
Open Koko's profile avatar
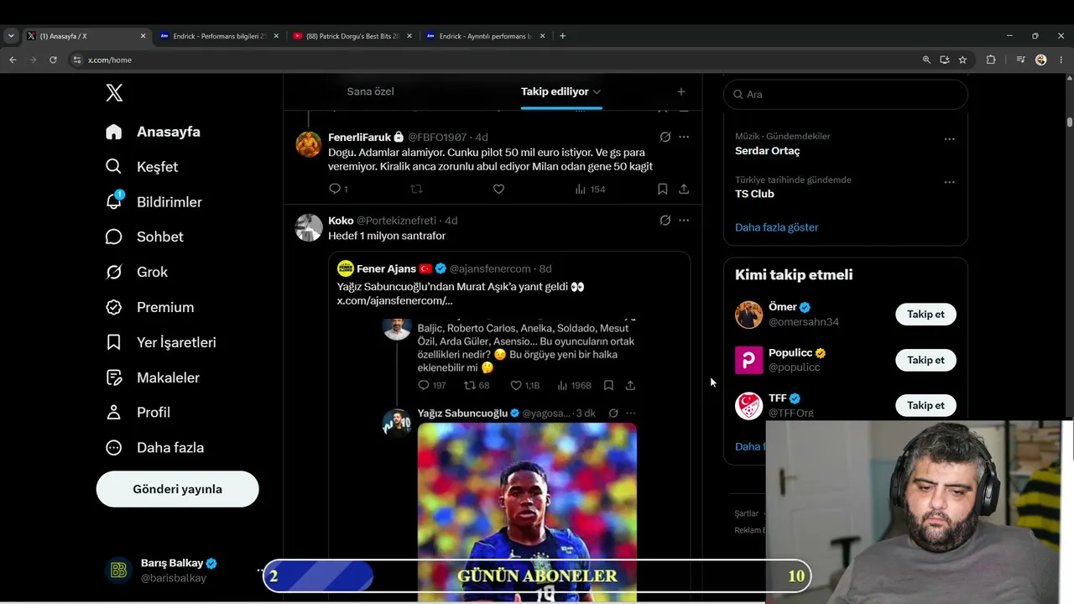309,227
